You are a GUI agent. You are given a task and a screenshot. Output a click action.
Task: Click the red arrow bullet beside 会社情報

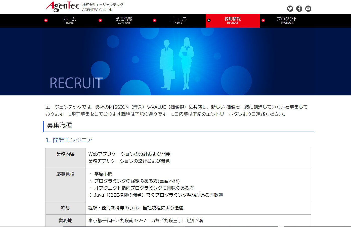(x=100, y=20)
